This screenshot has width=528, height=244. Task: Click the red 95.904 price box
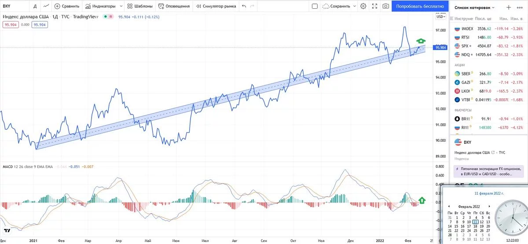pyautogui.click(x=11, y=25)
